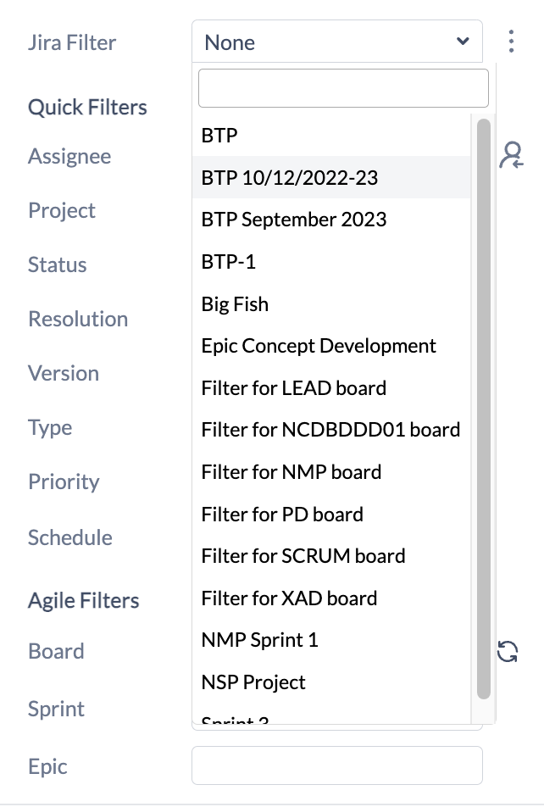Click the filter search text box
The width and height of the screenshot is (544, 807).
pos(343,88)
